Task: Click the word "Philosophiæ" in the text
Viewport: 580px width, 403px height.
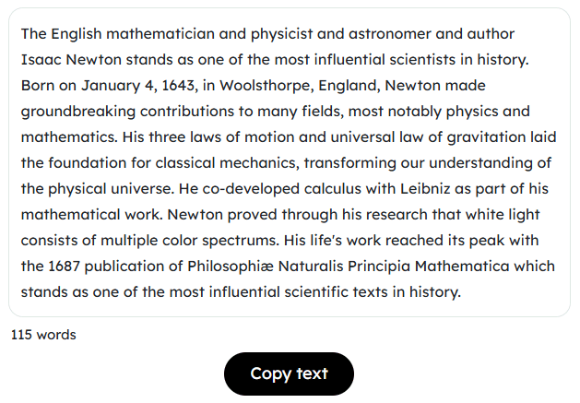Action: (x=231, y=267)
